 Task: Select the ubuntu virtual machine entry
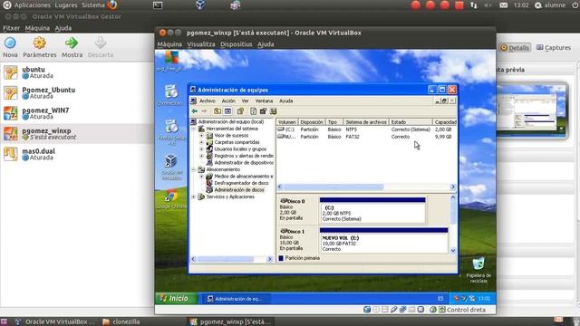coord(77,72)
